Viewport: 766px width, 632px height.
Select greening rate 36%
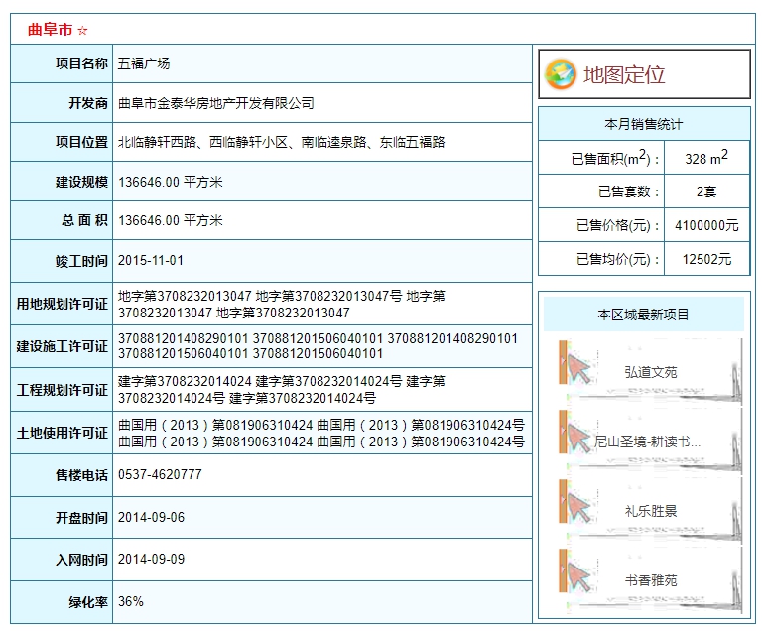[x=130, y=601]
